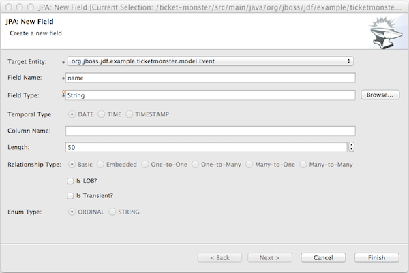Click the Length value field
Image resolution: width=409 pixels, height=273 pixels.
(206, 147)
